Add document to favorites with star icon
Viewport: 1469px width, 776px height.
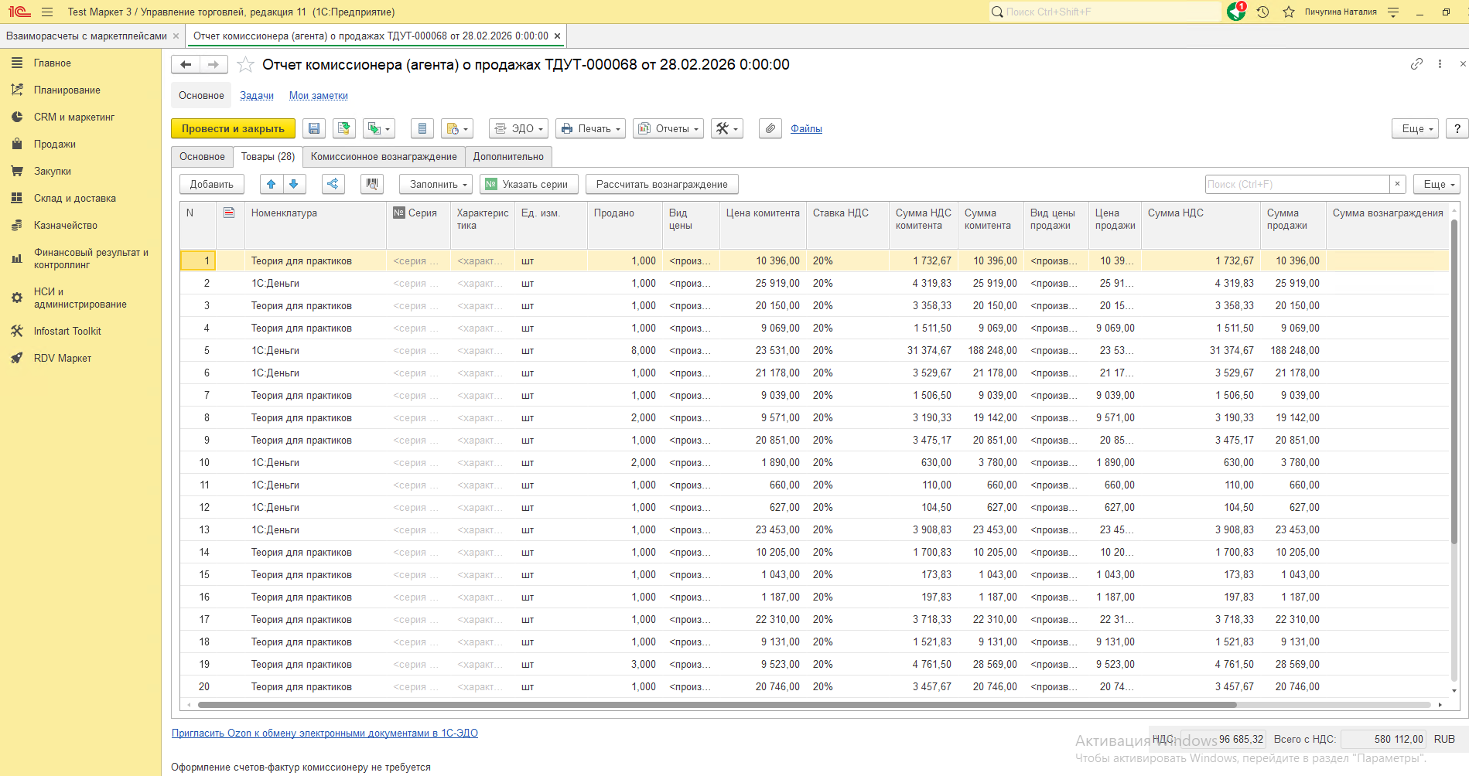click(x=245, y=65)
